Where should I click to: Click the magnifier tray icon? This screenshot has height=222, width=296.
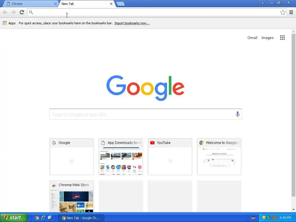click(x=275, y=218)
